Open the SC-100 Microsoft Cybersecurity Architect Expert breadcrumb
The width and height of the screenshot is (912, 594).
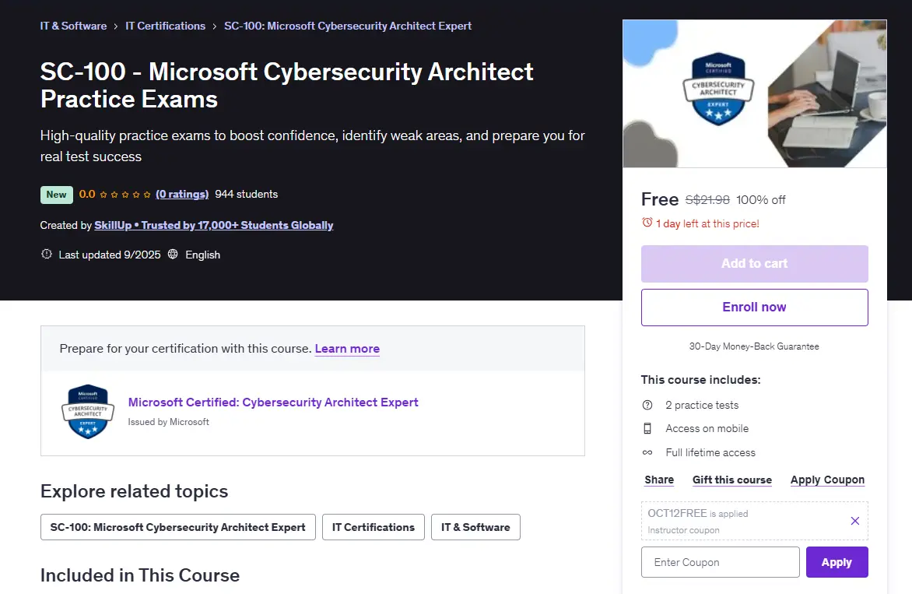point(348,26)
